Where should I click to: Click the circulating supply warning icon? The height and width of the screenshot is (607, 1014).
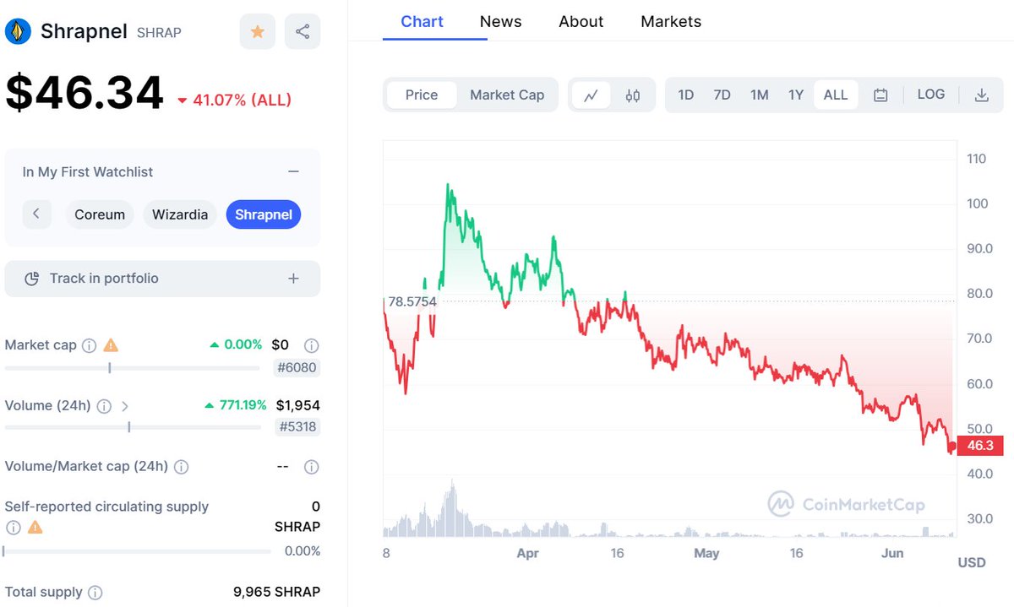pyautogui.click(x=35, y=528)
